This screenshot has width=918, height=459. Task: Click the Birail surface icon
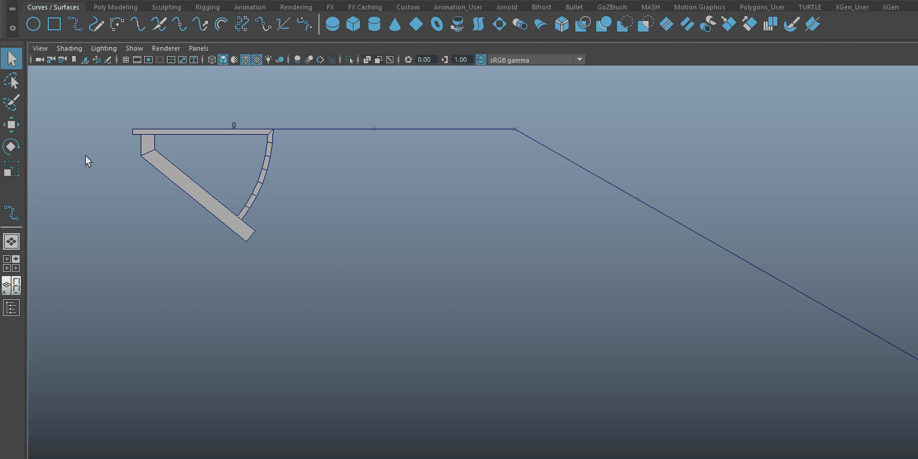point(541,24)
